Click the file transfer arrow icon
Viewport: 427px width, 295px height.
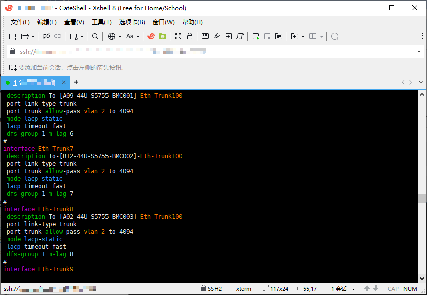228,36
